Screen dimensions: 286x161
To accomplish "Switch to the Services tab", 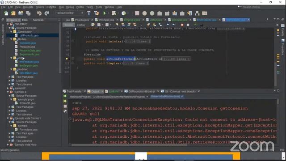I will tap(38, 20).
